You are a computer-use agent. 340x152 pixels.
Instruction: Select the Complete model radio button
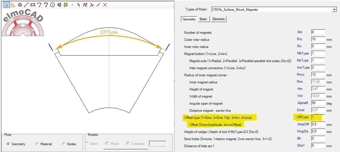[x=128, y=143]
